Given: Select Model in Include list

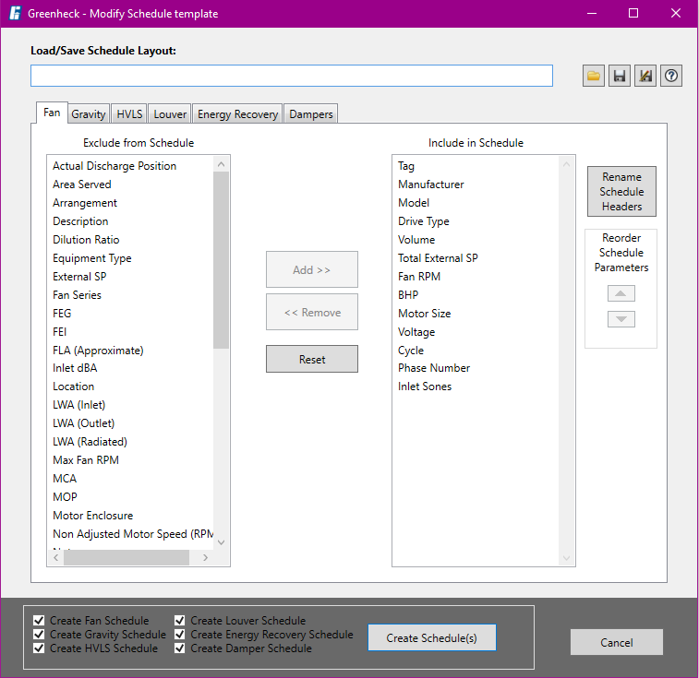Looking at the screenshot, I should 414,203.
